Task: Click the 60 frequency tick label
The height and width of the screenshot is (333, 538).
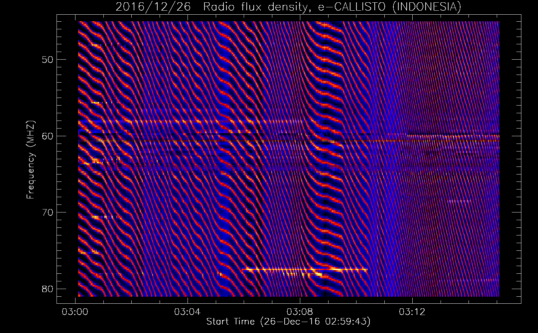Action: (x=47, y=136)
